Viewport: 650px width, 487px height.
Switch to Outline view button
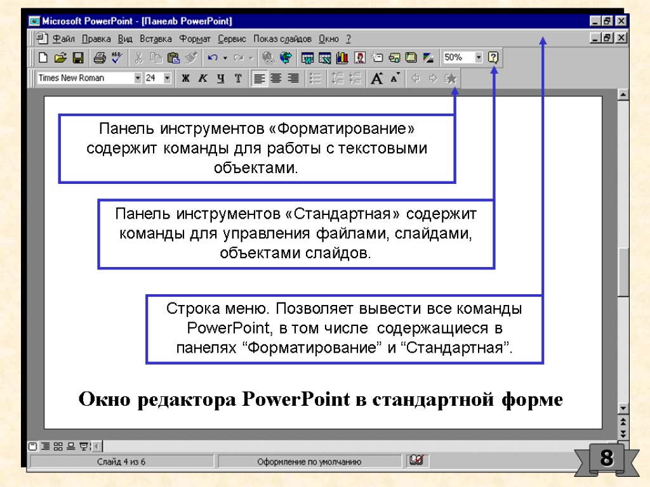click(46, 446)
